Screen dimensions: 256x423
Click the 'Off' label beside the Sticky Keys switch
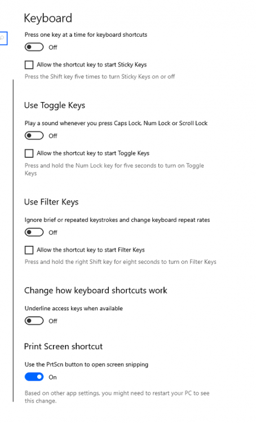click(x=53, y=47)
